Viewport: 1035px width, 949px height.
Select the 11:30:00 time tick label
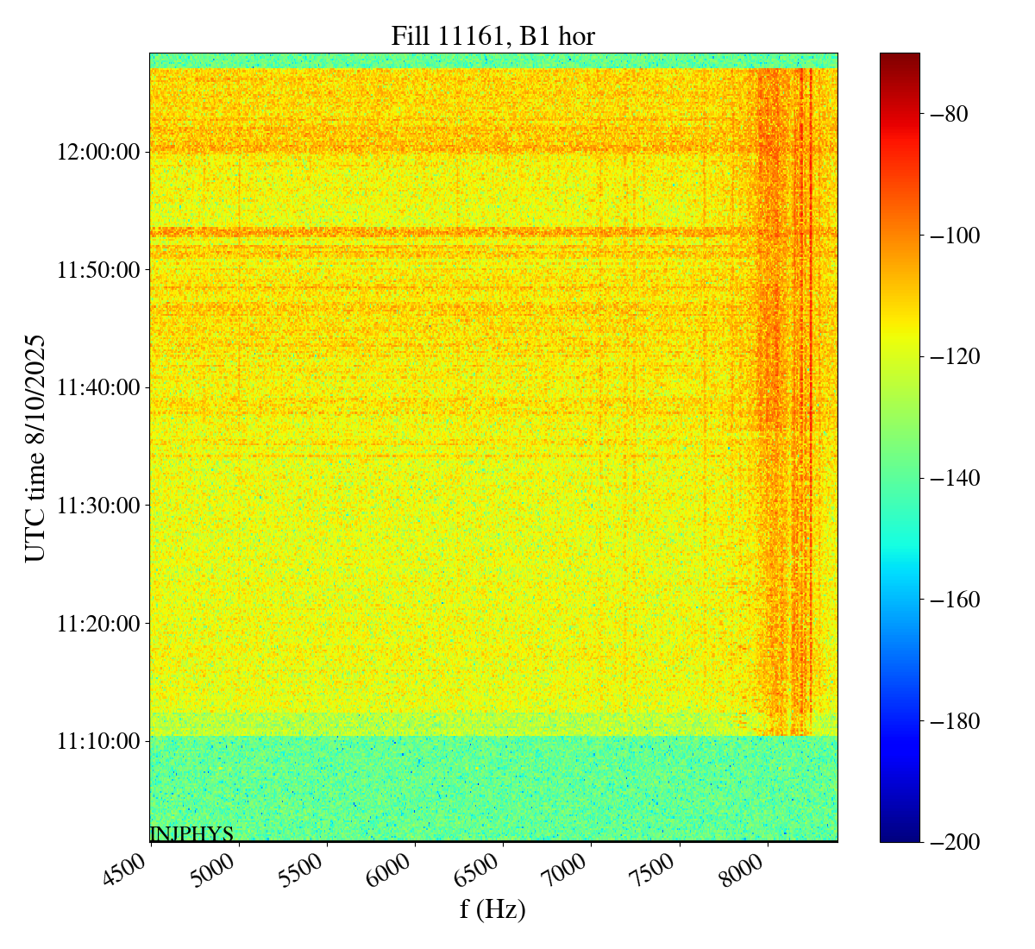tap(97, 506)
